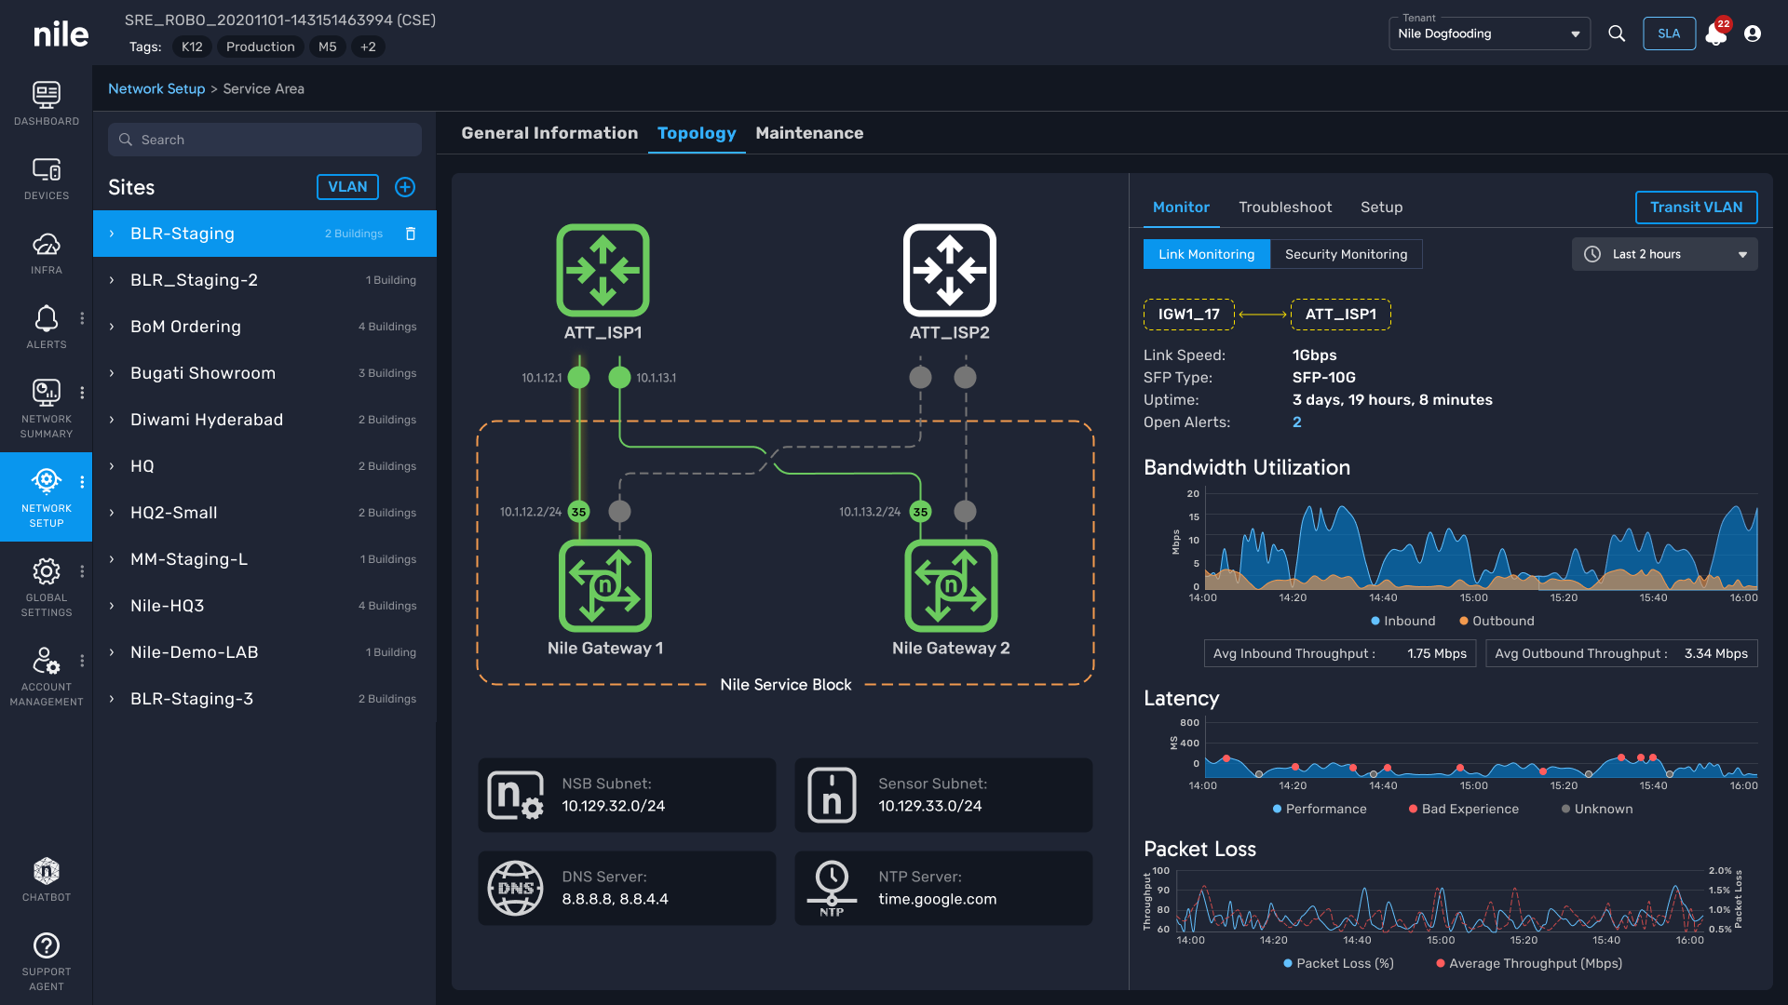
Task: Open the Last 2 hours time dropdown
Action: click(1664, 254)
